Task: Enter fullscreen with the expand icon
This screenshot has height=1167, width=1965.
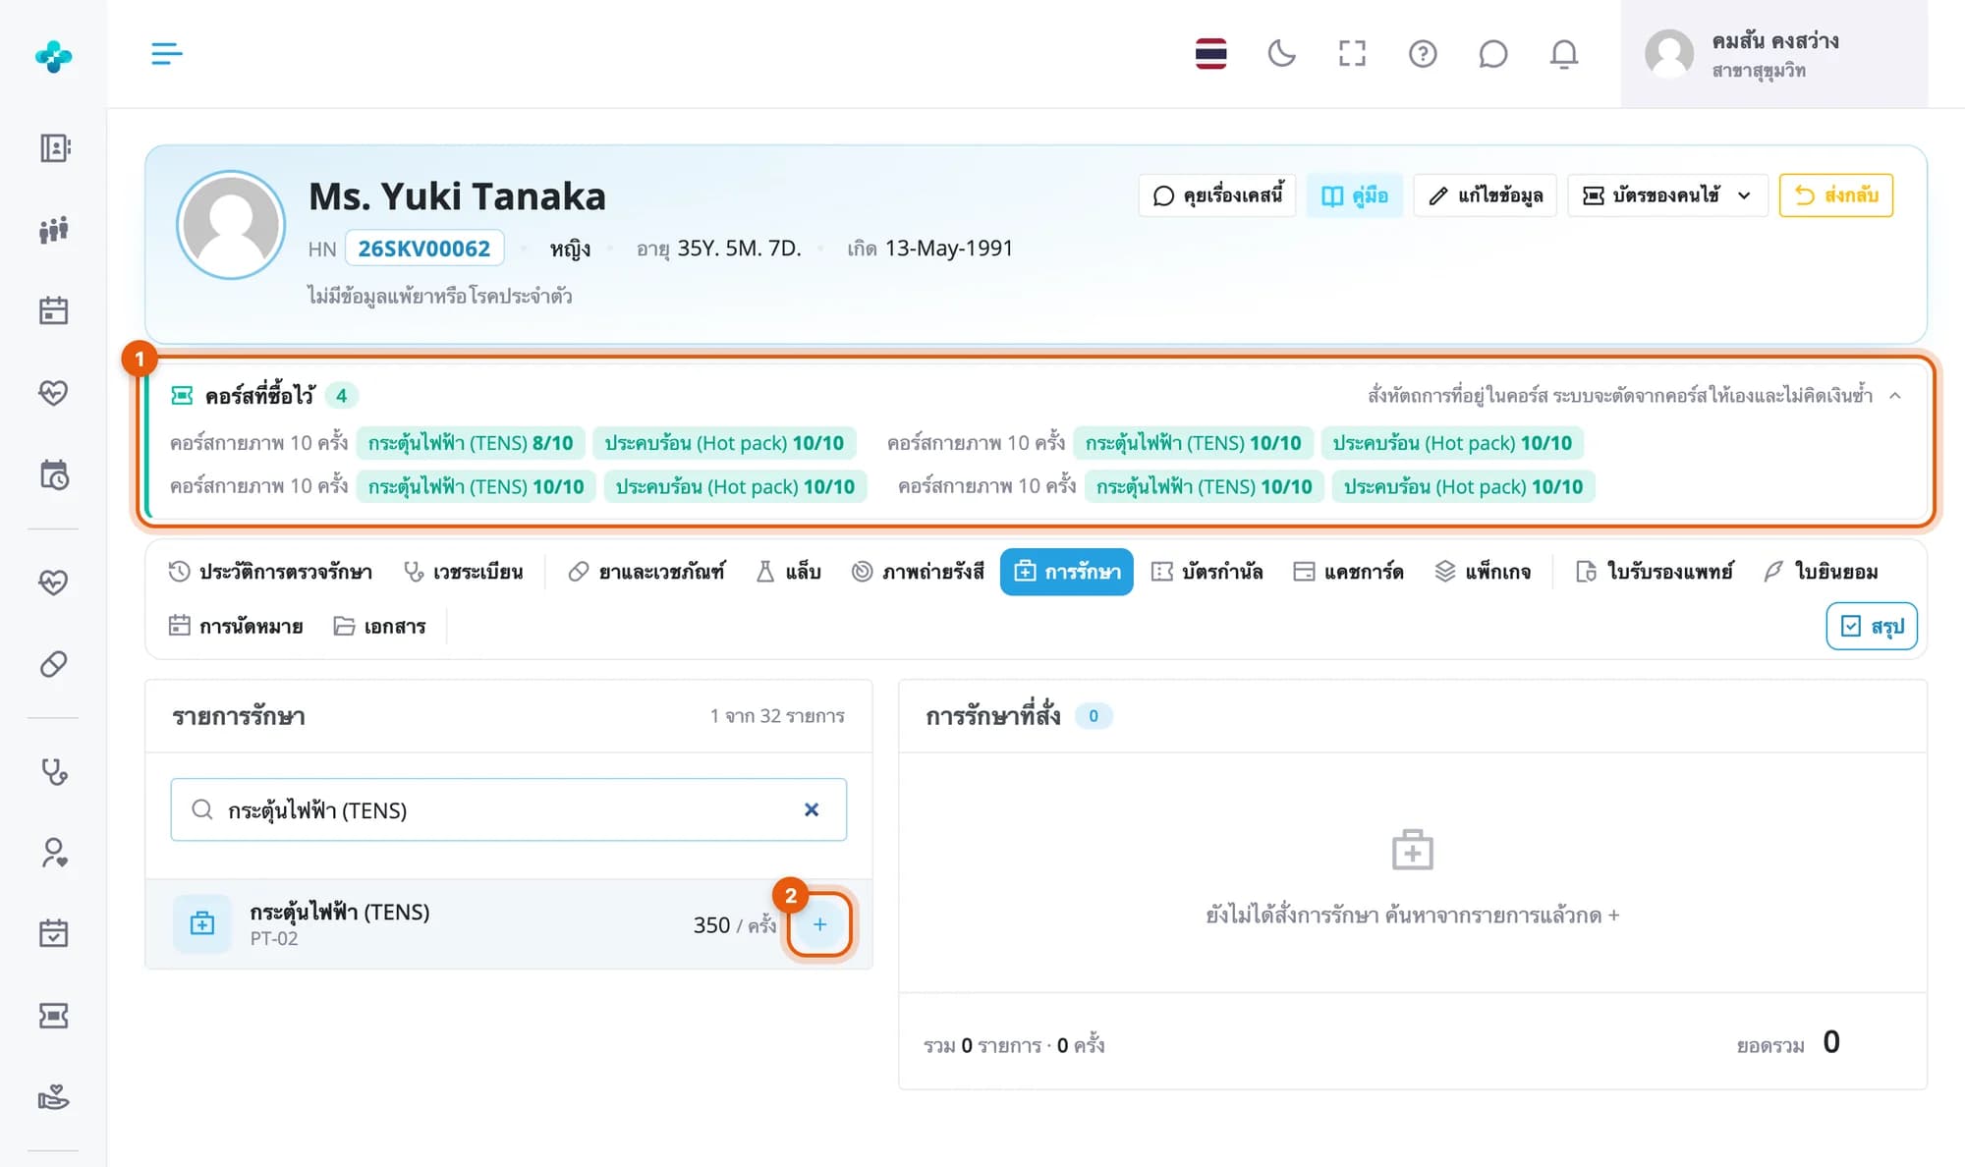Action: click(x=1352, y=53)
